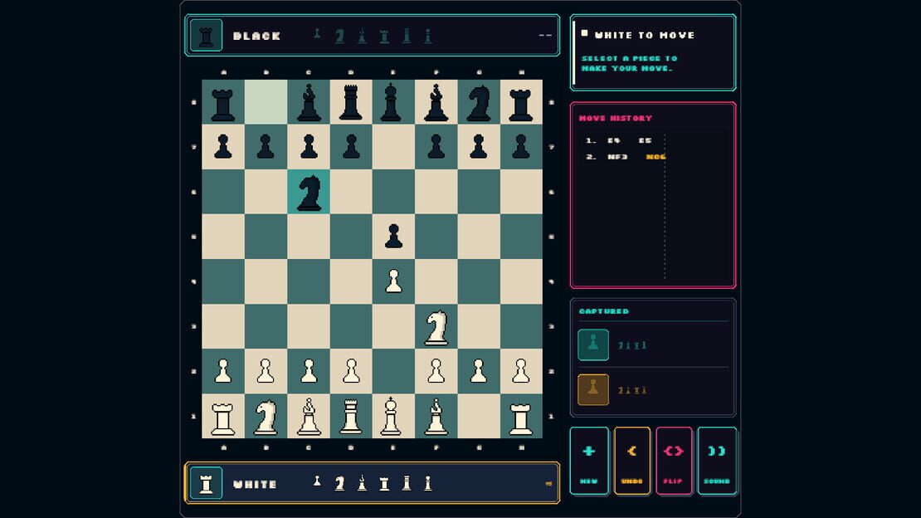921x518 pixels.
Task: Select the white pawn on g2
Action: pos(479,372)
